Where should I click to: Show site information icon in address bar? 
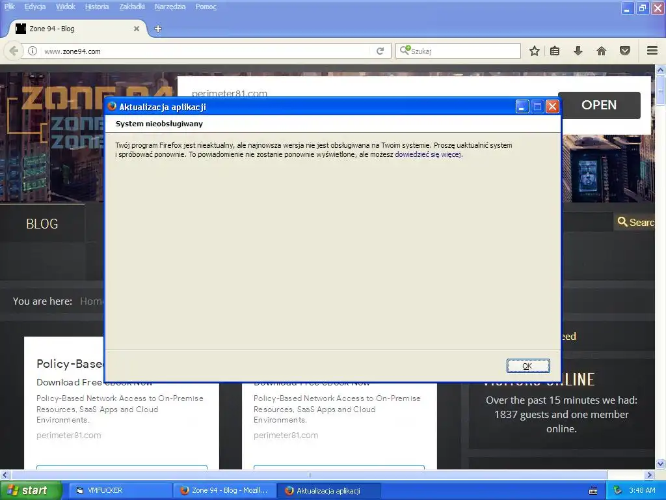click(x=33, y=51)
